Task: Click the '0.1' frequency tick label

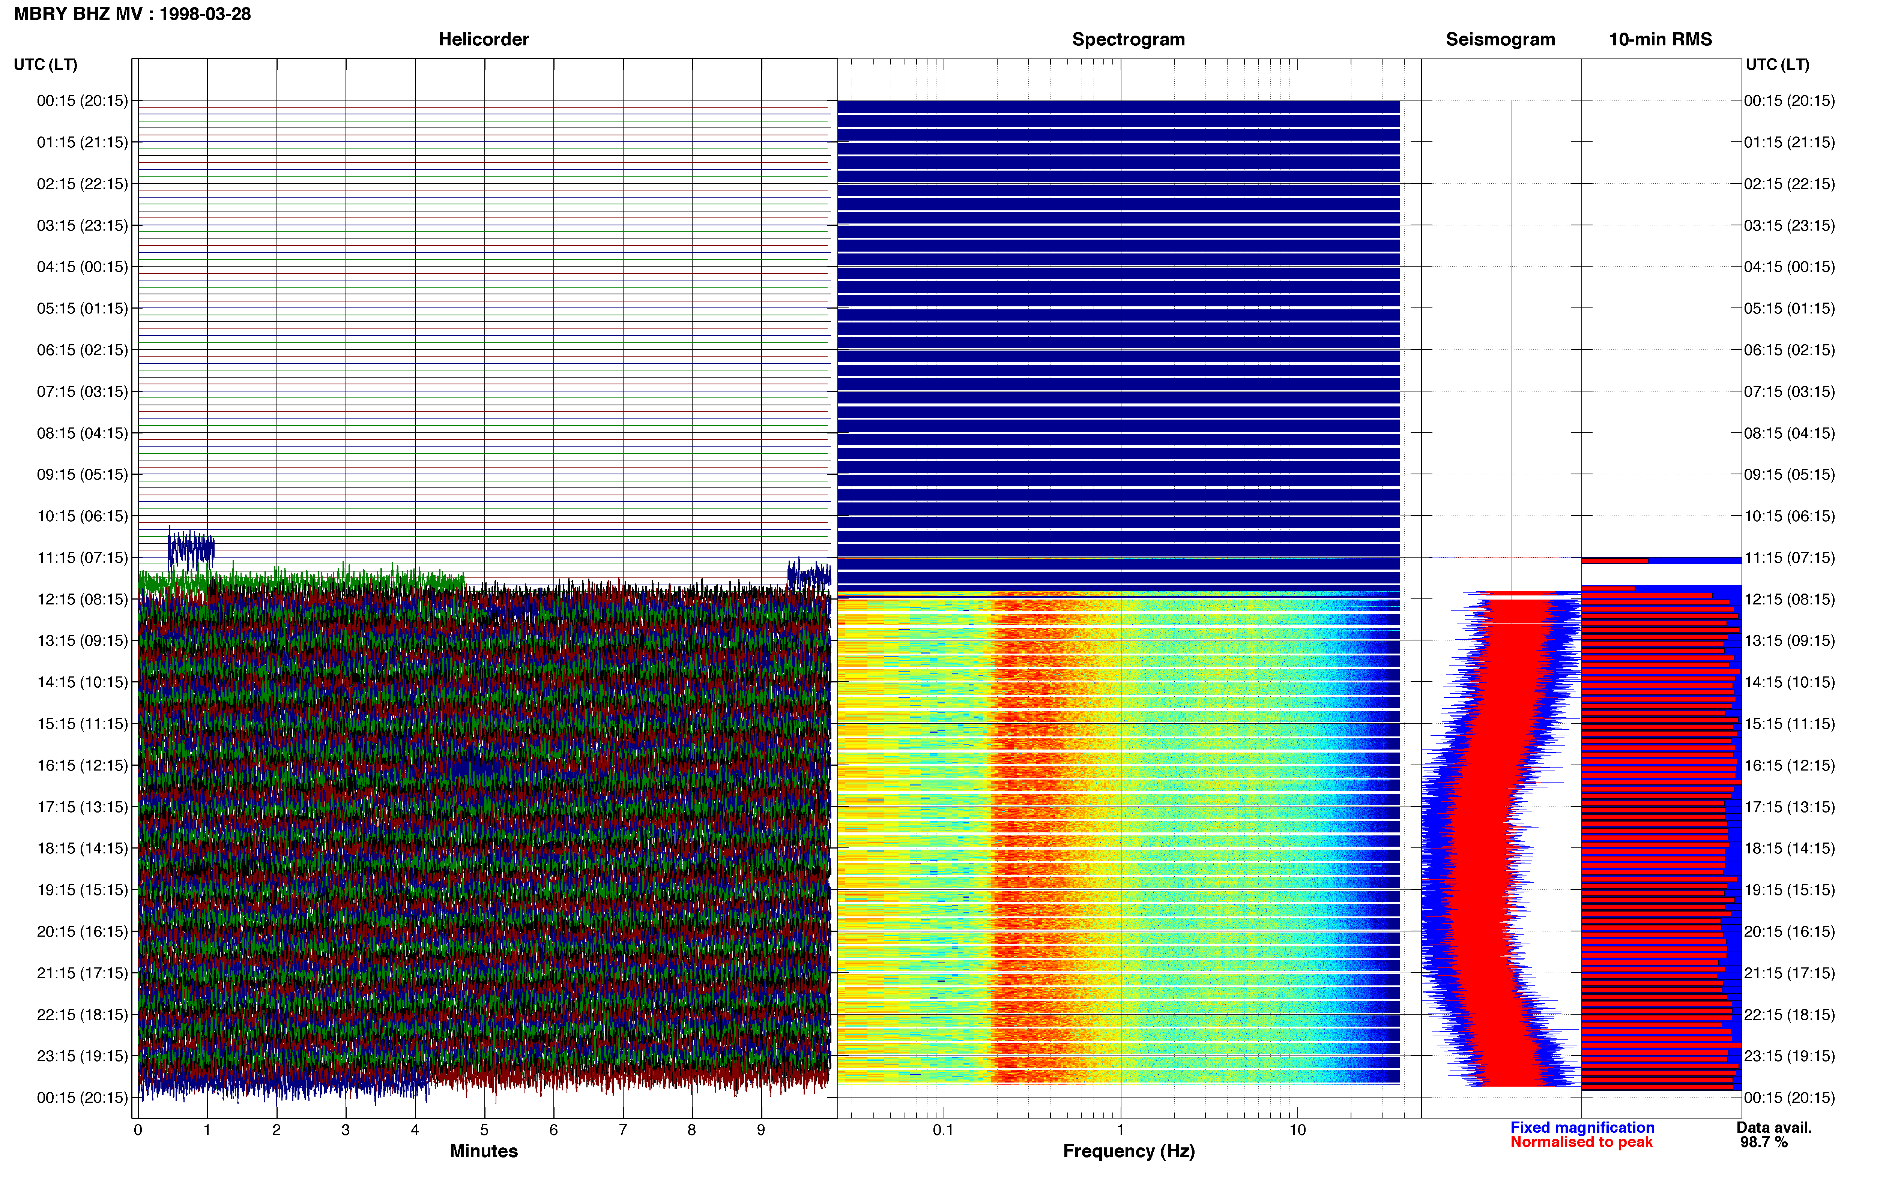Action: click(x=943, y=1130)
